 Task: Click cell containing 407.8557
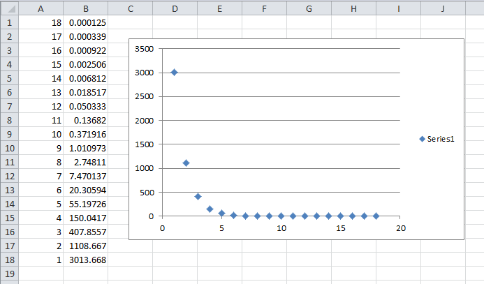click(85, 232)
